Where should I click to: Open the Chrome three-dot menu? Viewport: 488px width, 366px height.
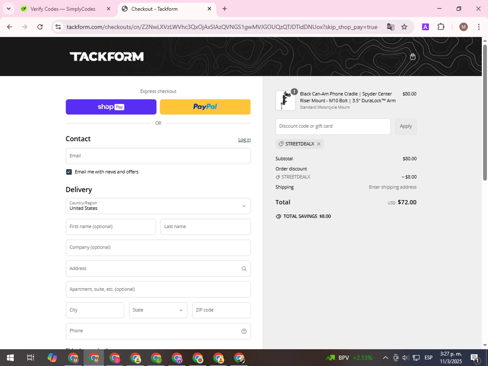coord(479,27)
